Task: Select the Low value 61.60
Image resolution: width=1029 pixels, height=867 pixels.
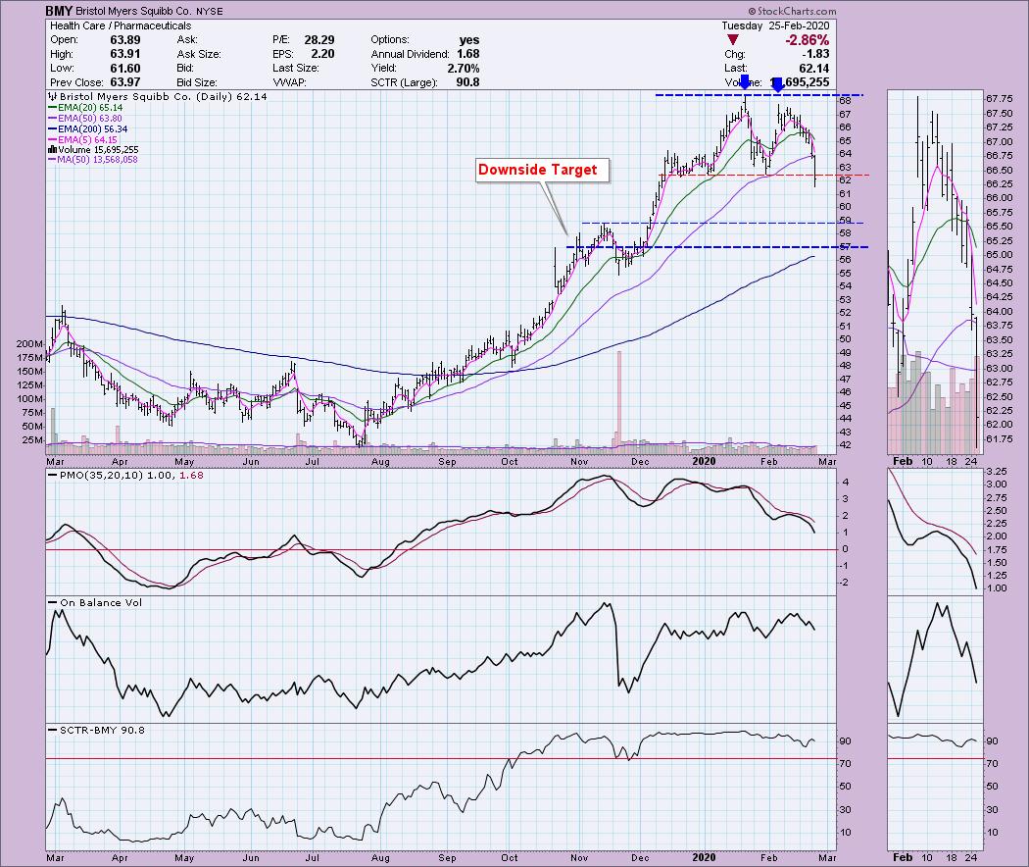Action: click(x=125, y=69)
